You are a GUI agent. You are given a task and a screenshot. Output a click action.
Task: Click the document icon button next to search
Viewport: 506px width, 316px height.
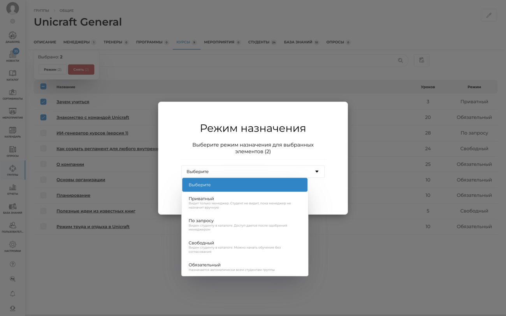[x=422, y=60]
